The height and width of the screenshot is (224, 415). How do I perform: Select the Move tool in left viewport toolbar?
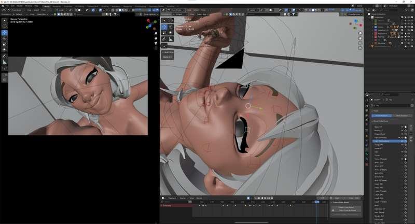5,33
